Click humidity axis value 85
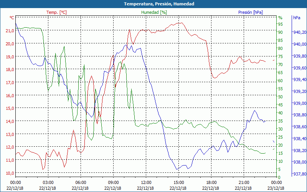The width and height of the screenshot is (307, 192). 281,40
